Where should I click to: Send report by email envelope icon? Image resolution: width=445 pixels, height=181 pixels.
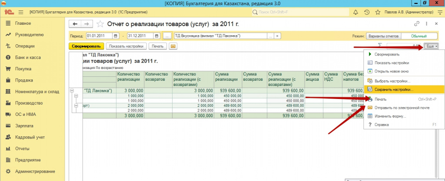click(x=173, y=46)
